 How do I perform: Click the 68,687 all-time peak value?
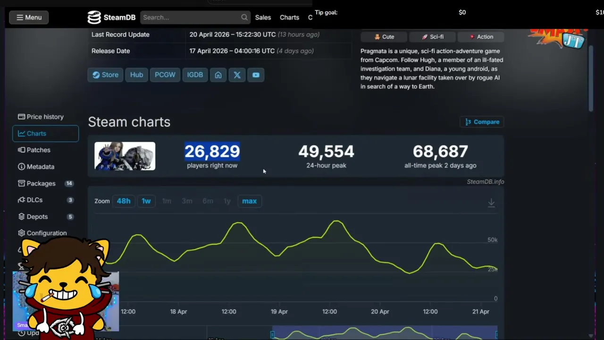tap(440, 152)
